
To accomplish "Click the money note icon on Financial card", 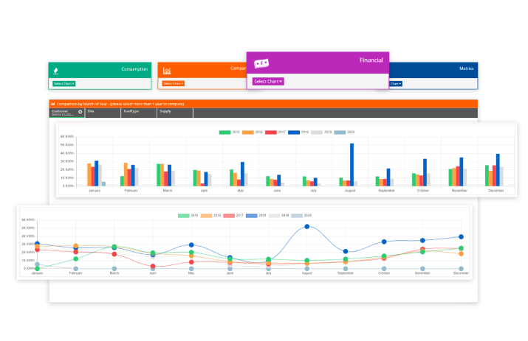I will (261, 63).
